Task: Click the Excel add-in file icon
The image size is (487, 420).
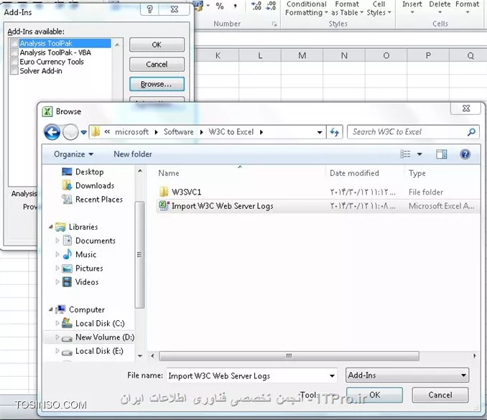Action: pyautogui.click(x=164, y=206)
